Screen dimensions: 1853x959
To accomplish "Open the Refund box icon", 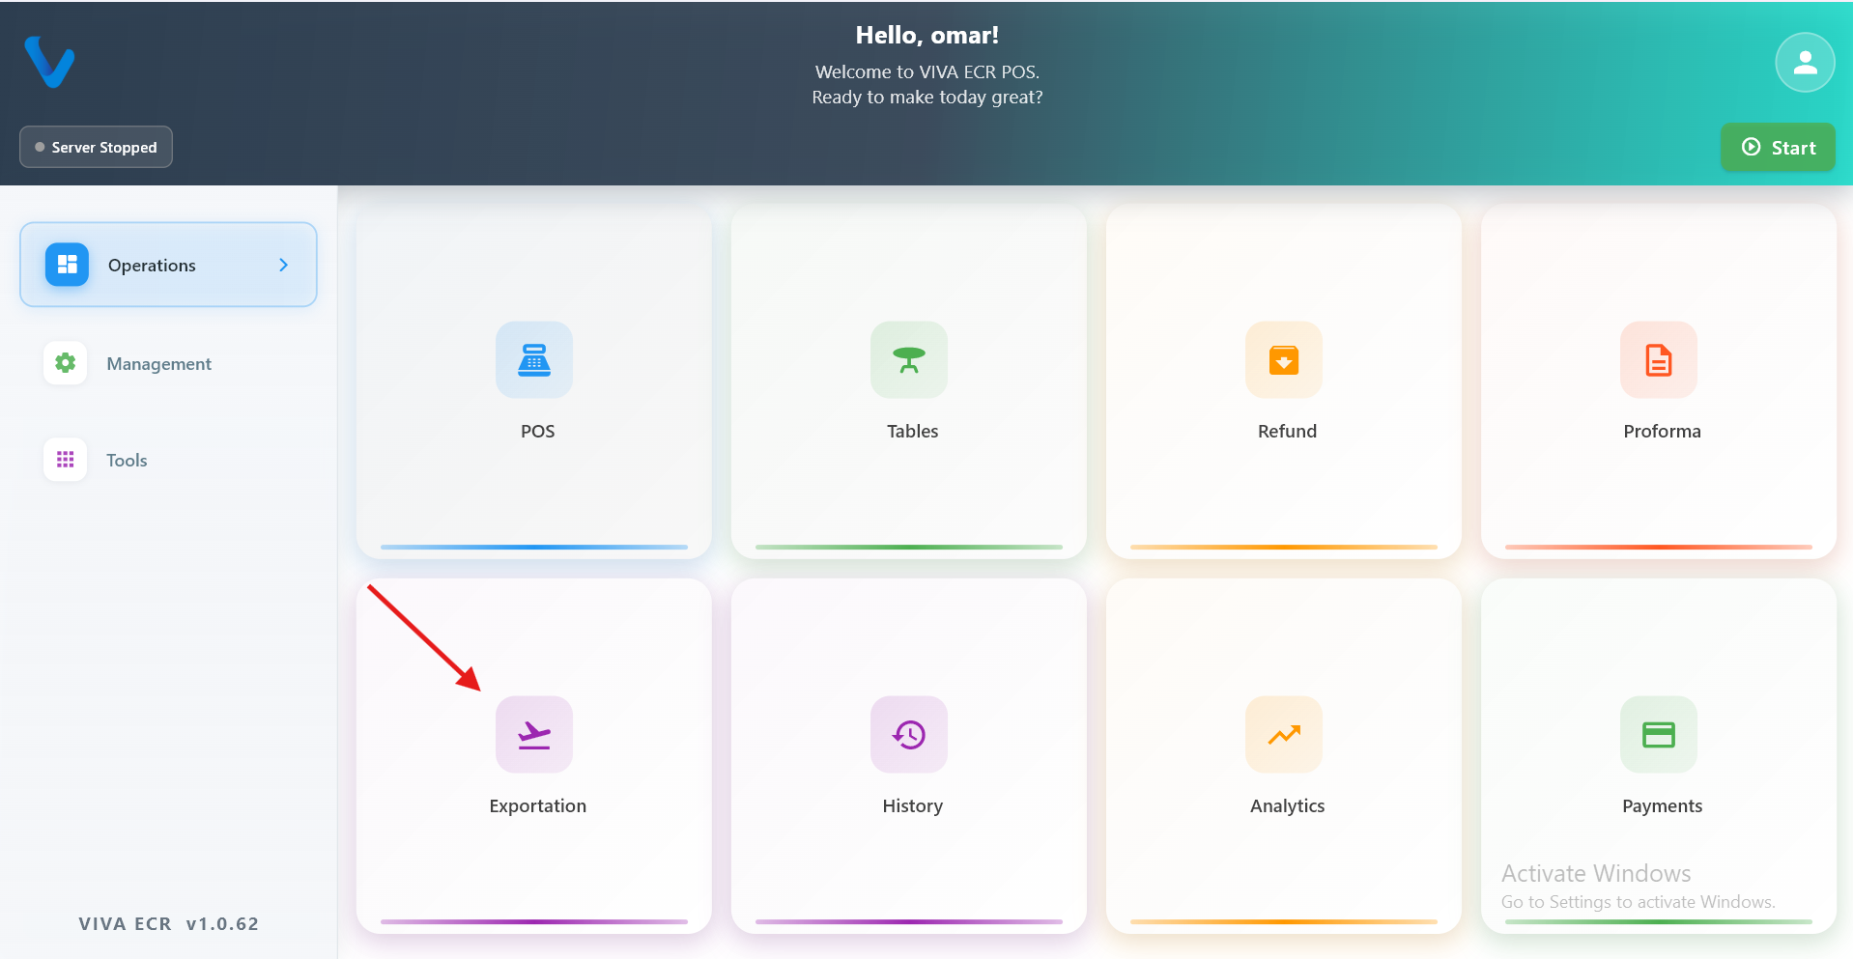I will coord(1284,359).
